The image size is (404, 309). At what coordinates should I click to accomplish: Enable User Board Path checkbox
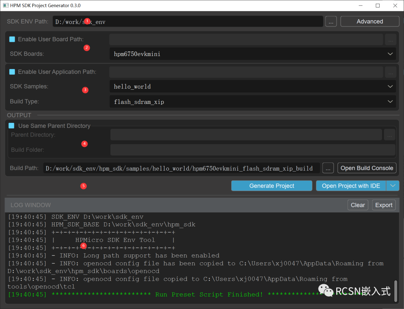pyautogui.click(x=12, y=39)
